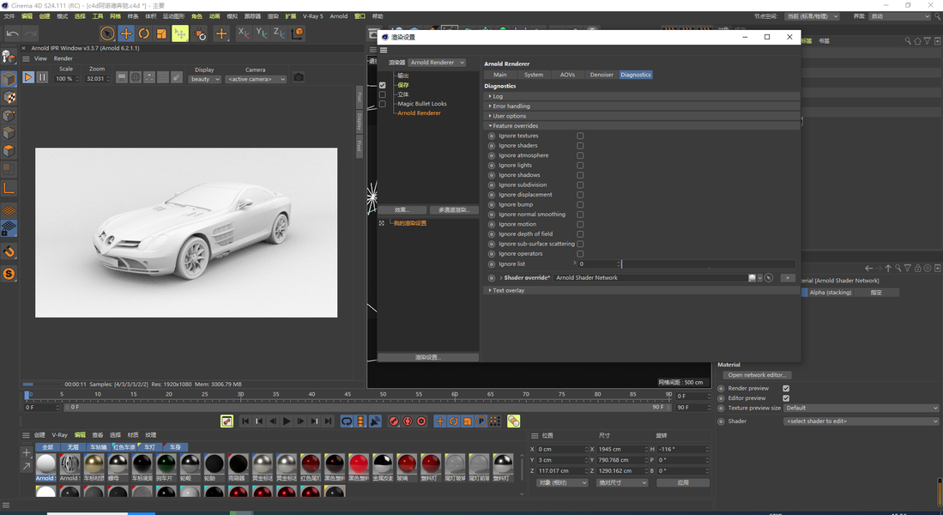This screenshot has height=515, width=943.
Task: Open the active camera dropdown
Action: point(256,79)
